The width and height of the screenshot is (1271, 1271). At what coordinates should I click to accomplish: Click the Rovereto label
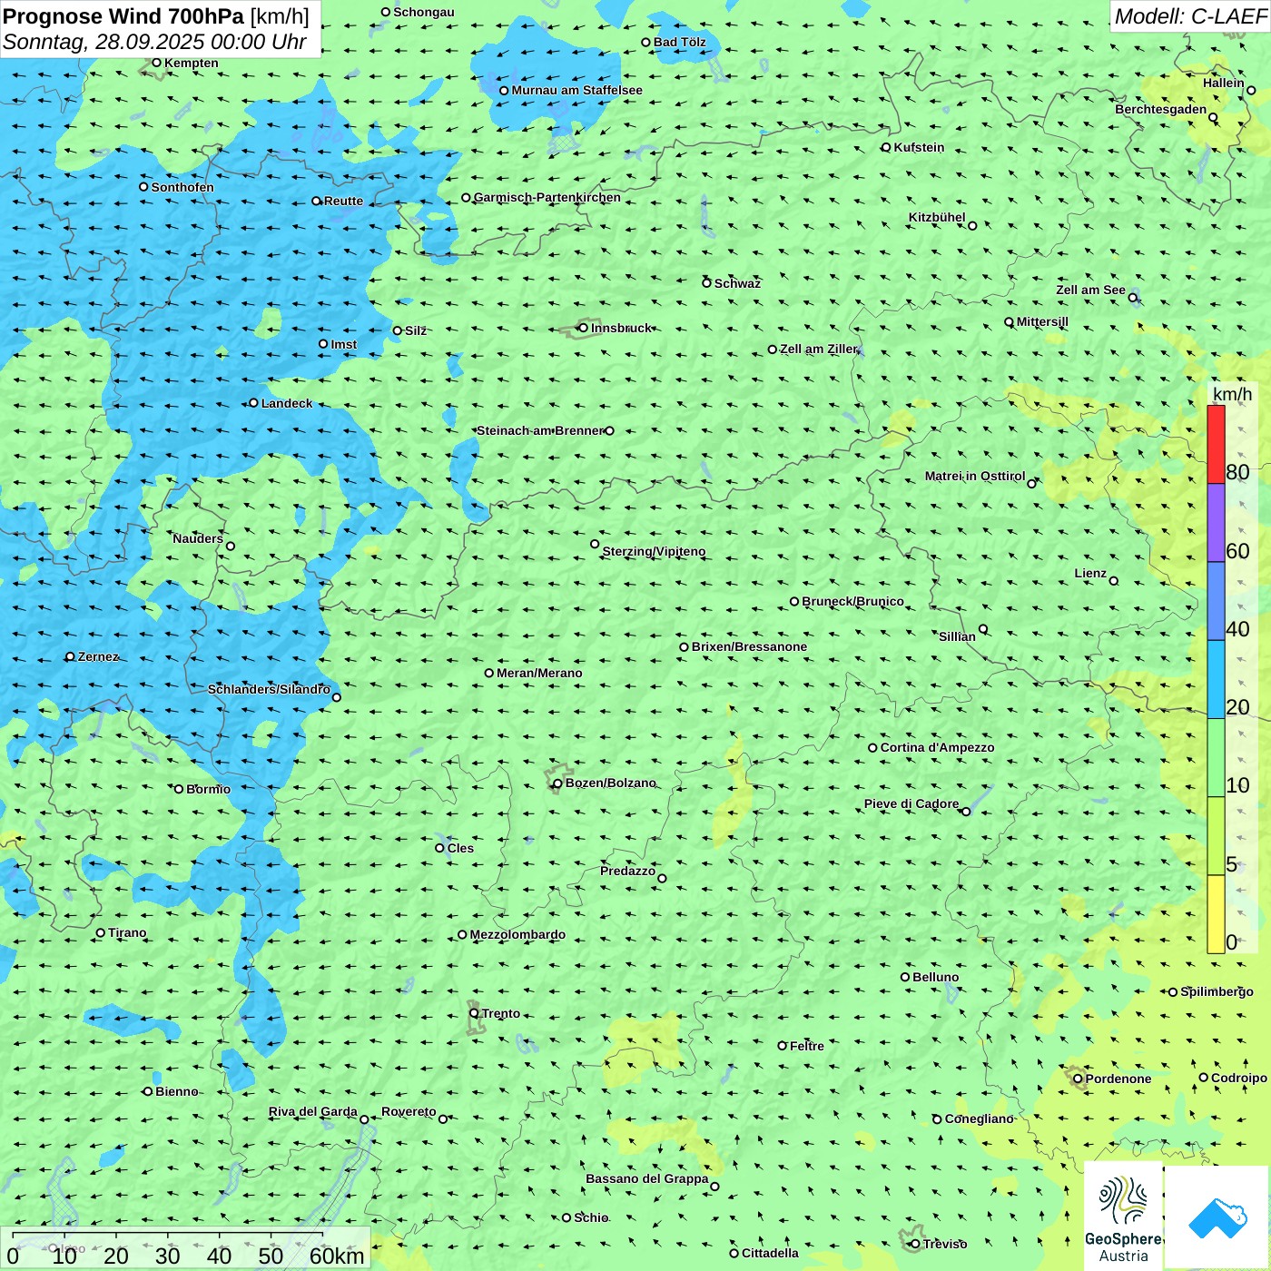[x=409, y=1111]
